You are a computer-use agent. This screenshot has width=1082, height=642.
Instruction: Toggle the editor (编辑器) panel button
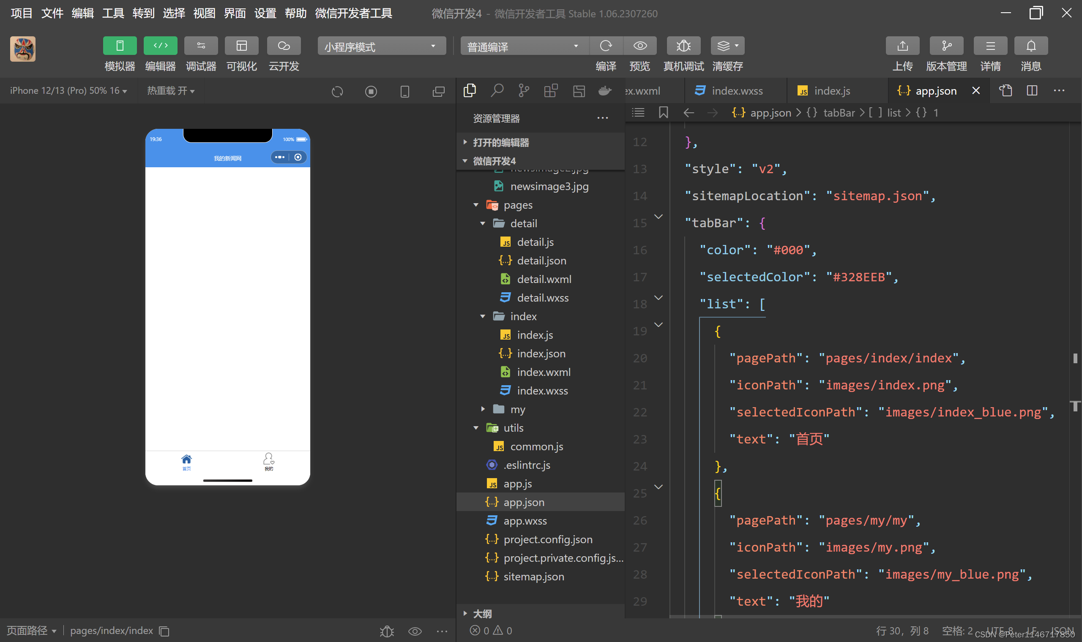[160, 46]
